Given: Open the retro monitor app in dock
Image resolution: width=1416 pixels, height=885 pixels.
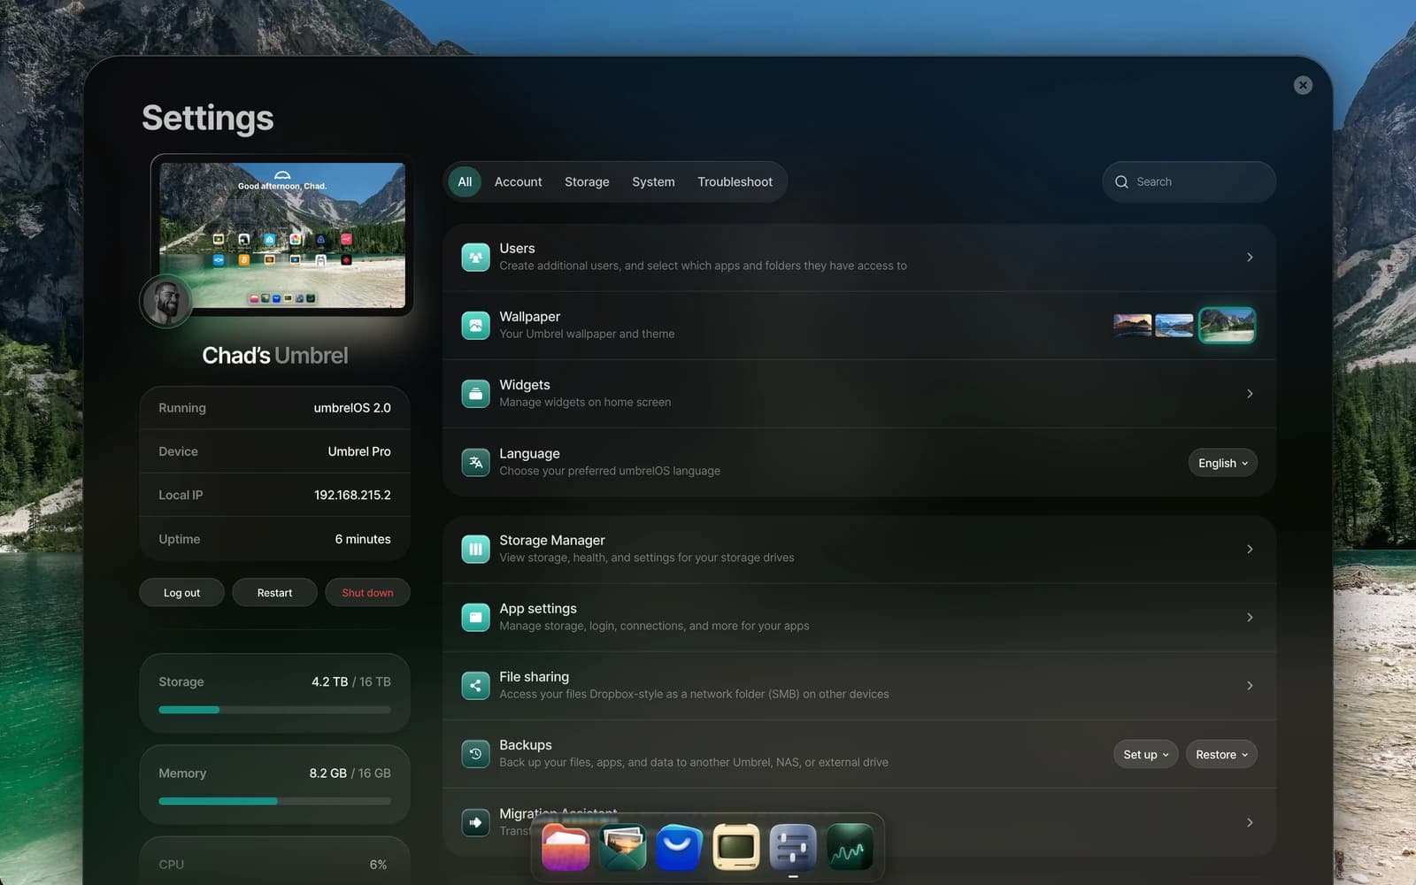Looking at the screenshot, I should [736, 847].
